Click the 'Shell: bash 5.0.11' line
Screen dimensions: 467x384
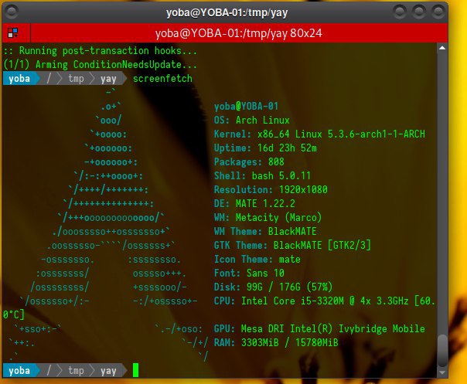coord(262,175)
